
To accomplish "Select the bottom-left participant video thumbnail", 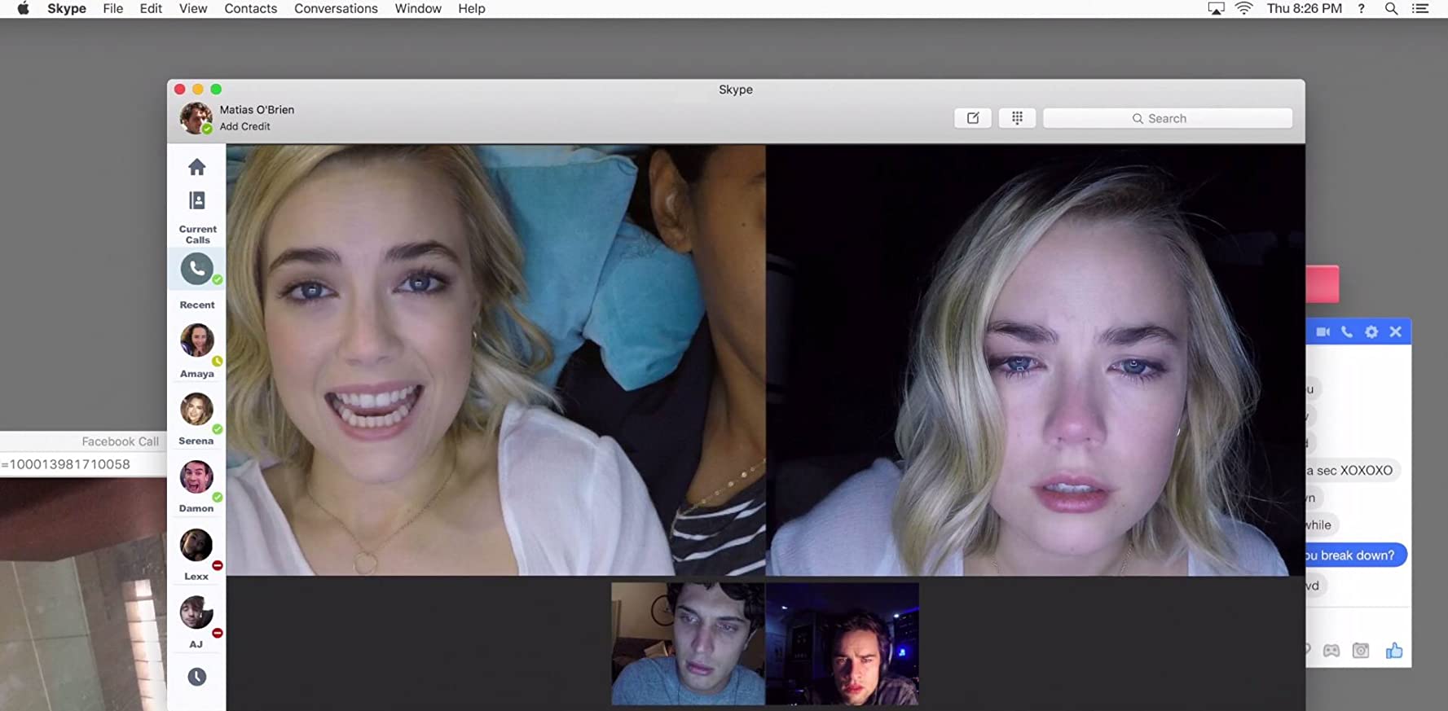I will coord(688,643).
